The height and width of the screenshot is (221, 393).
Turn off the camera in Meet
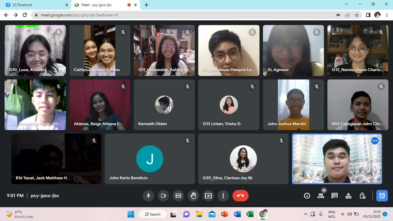pos(163,196)
